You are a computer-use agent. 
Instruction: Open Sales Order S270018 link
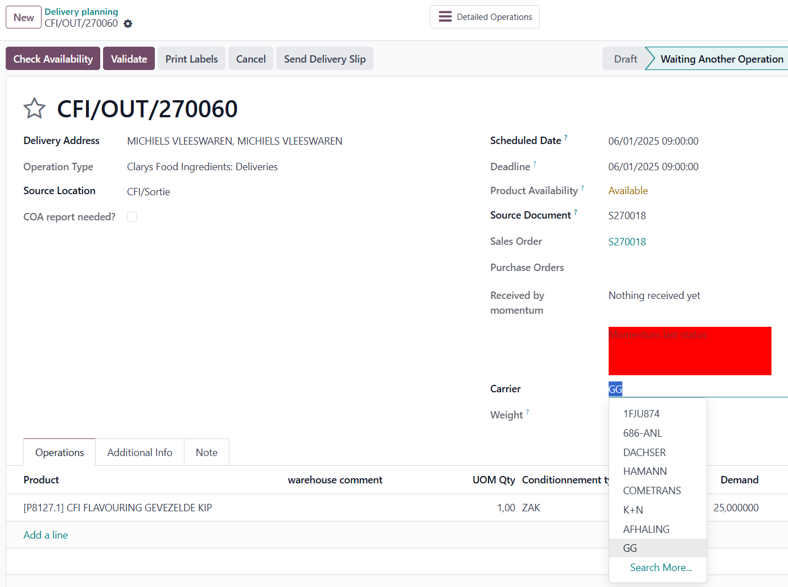coord(627,242)
